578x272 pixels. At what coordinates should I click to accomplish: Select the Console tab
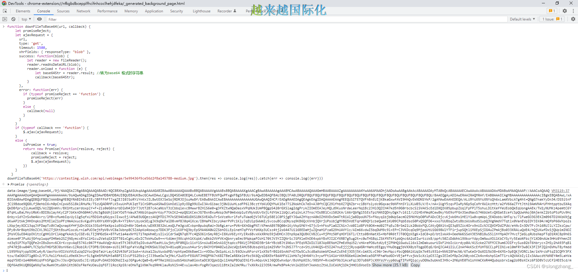pyautogui.click(x=44, y=11)
